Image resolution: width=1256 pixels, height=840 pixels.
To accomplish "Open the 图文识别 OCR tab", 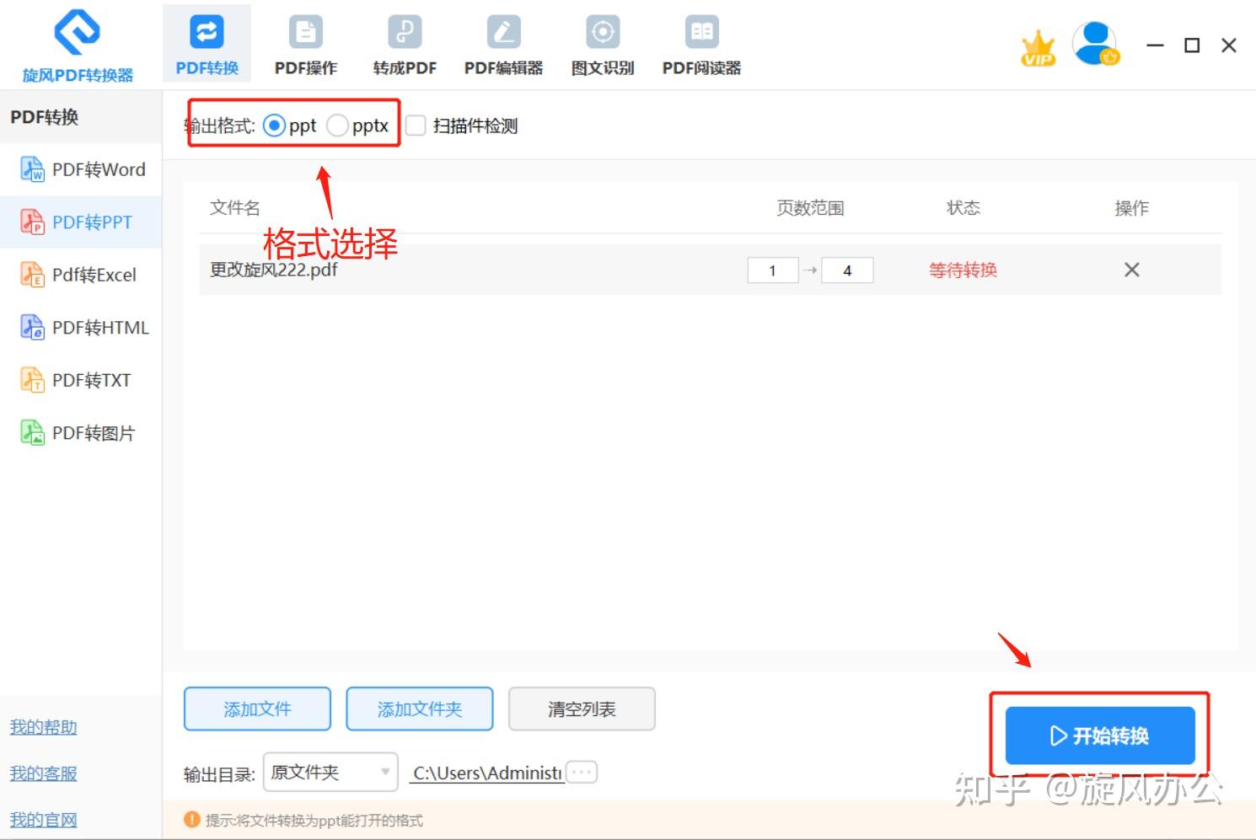I will pyautogui.click(x=602, y=44).
